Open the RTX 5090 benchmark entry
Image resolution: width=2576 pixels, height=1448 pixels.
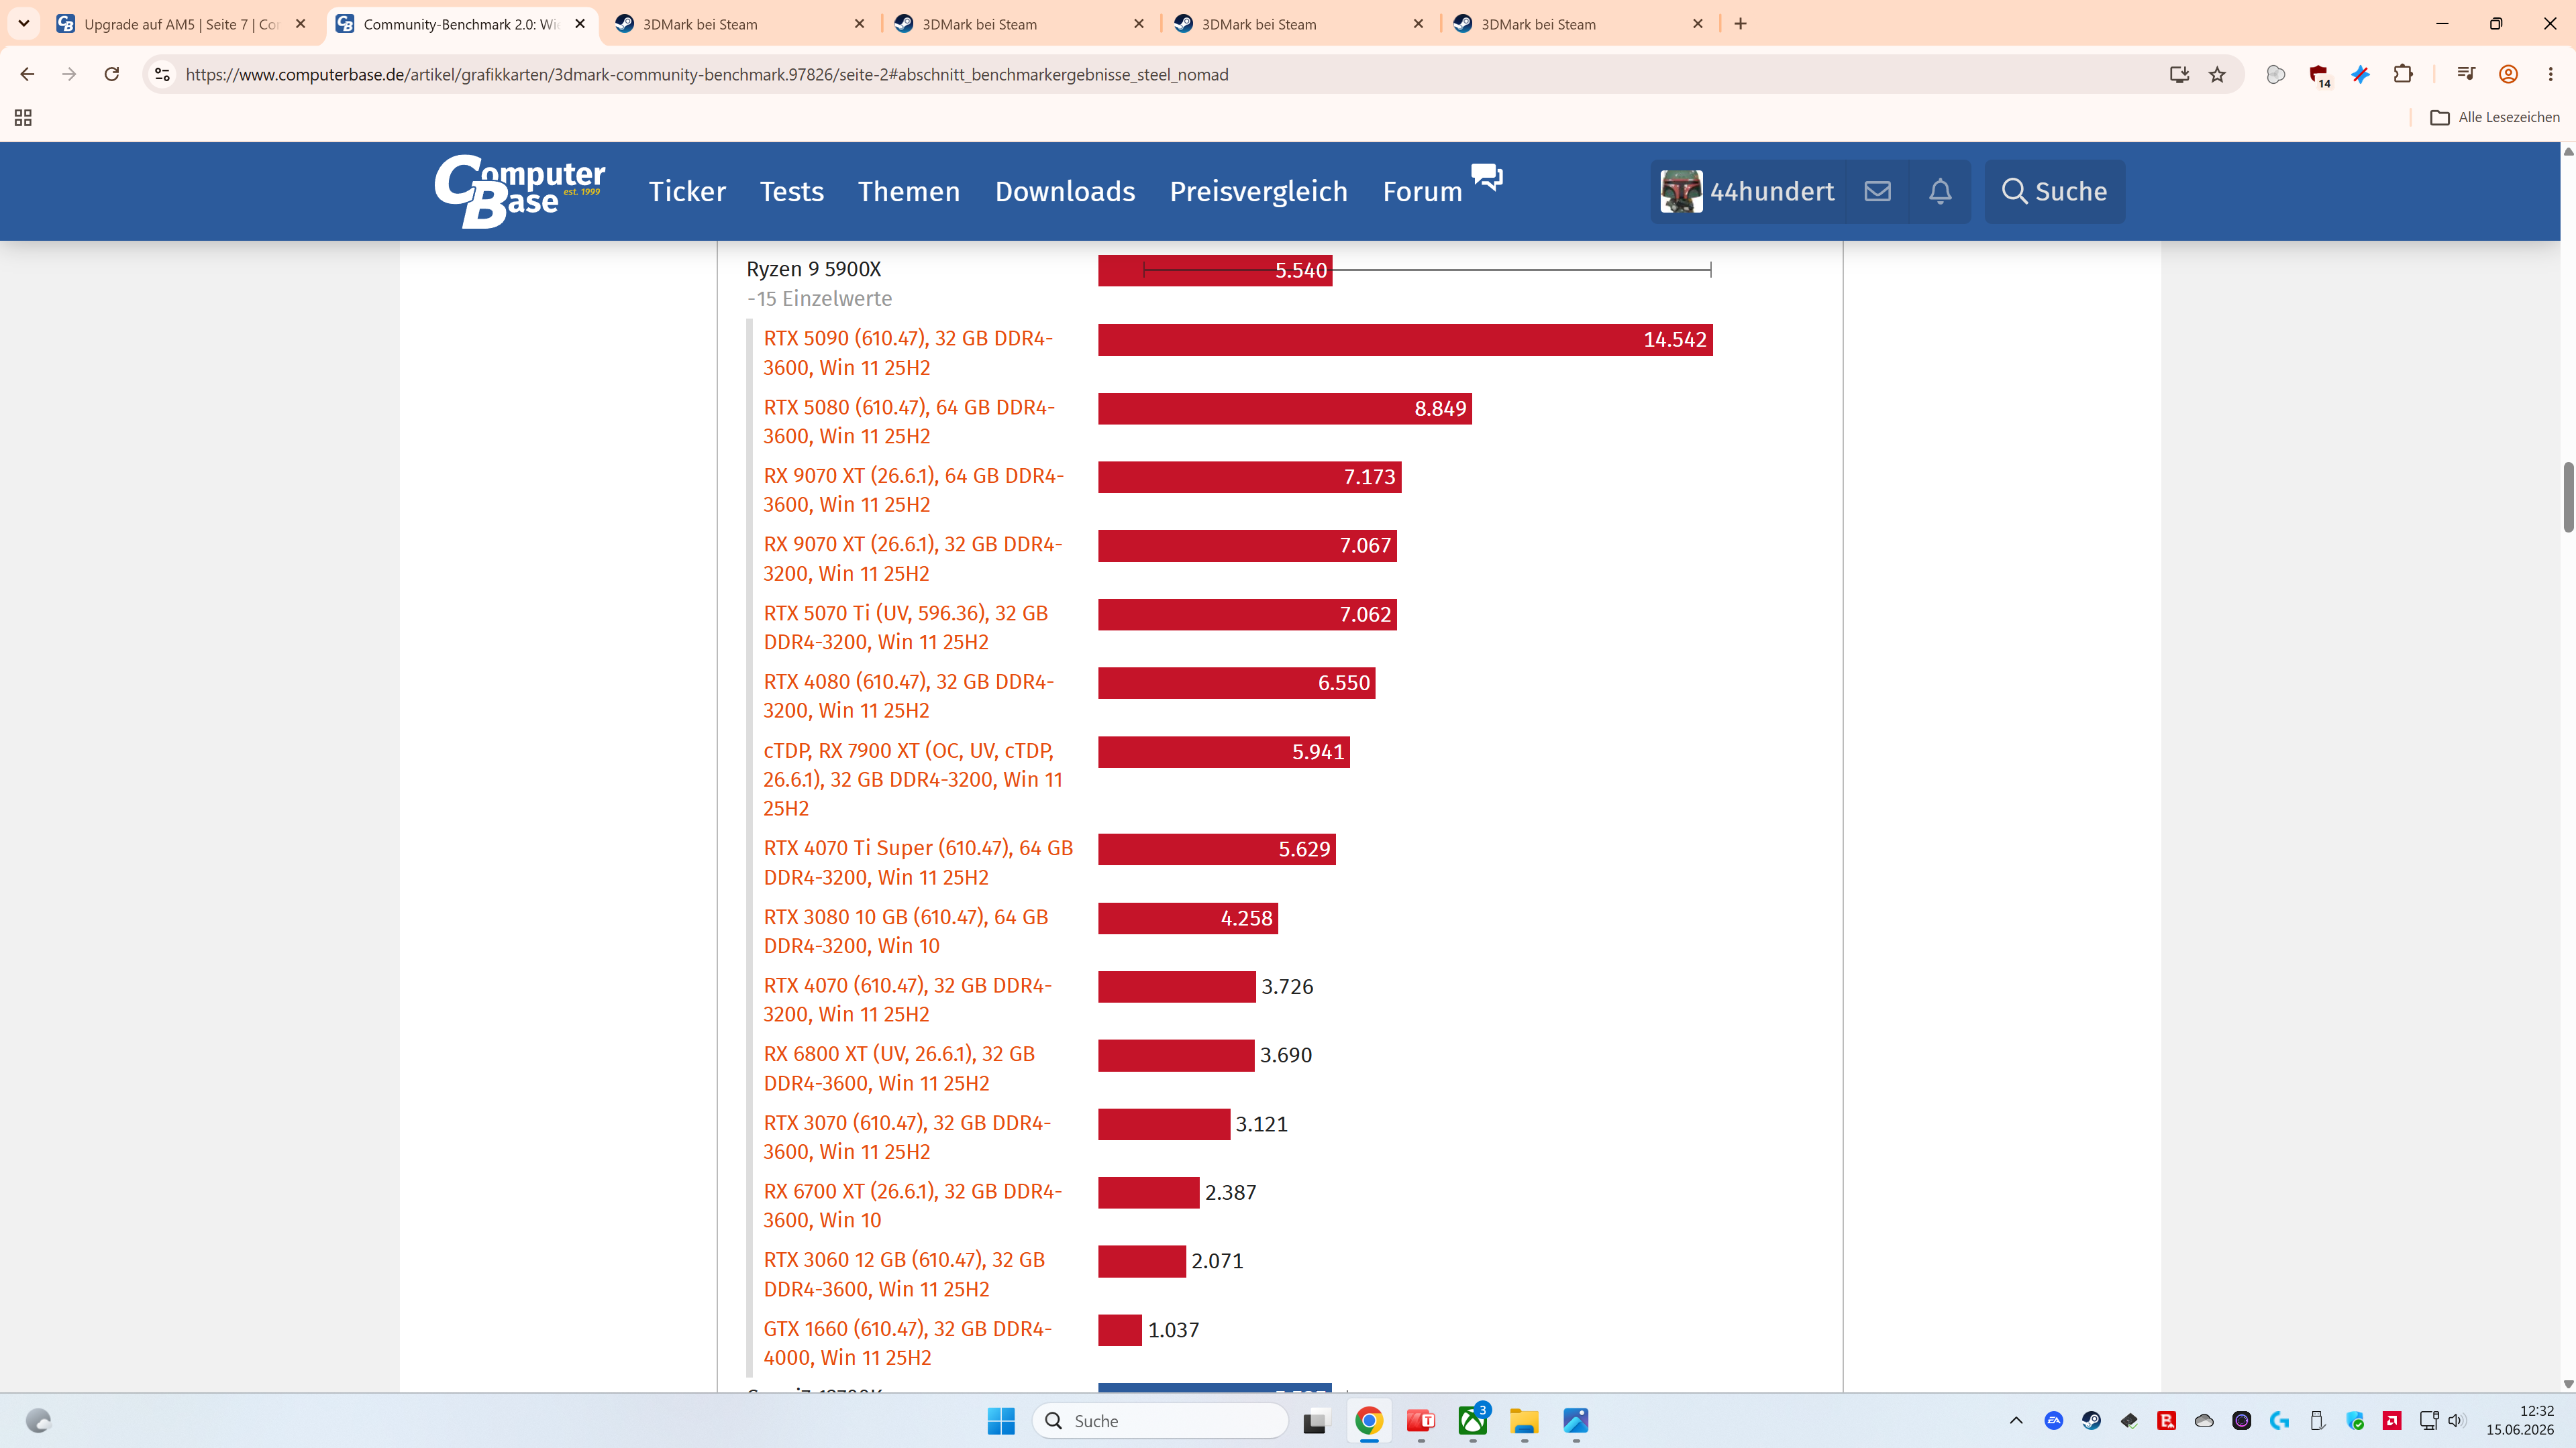[908, 353]
